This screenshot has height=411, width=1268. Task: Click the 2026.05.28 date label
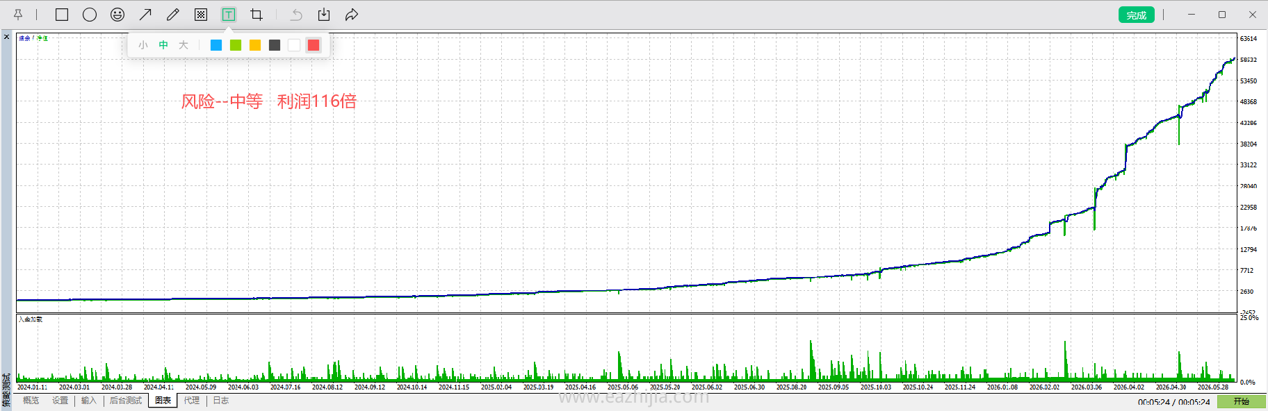tap(1213, 387)
